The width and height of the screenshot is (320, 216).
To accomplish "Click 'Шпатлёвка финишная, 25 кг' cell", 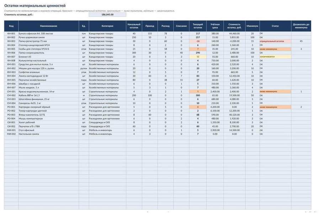I will [x=49, y=99].
